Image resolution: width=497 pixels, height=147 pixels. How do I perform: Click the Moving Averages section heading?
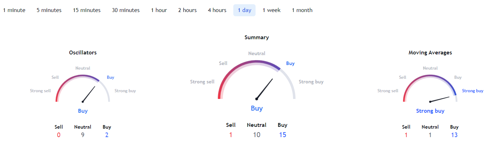point(430,53)
